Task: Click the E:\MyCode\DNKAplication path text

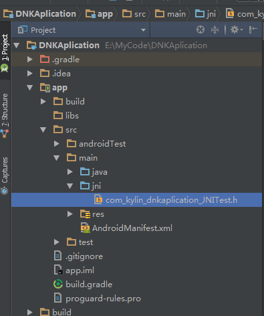Action: (156, 46)
